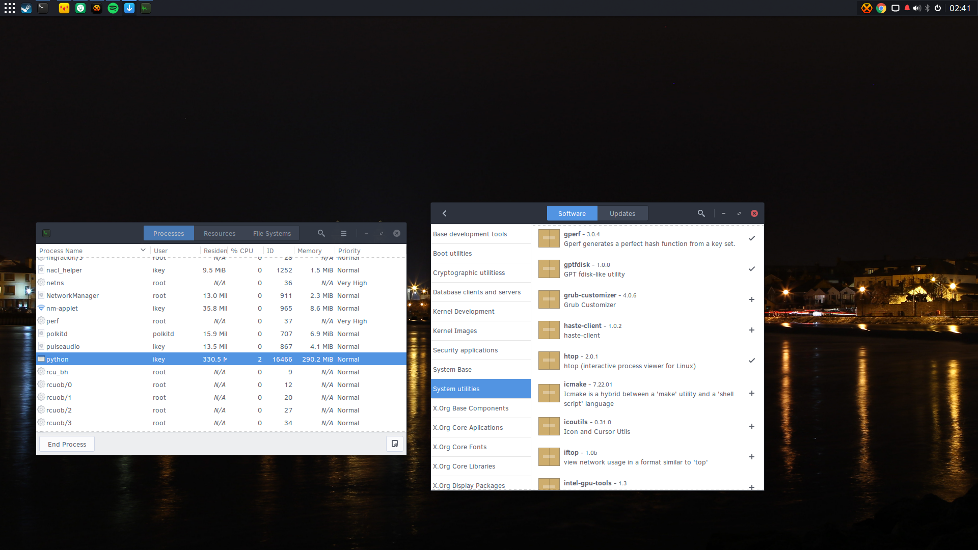Search processes in System Monitor
The image size is (978, 550).
[321, 233]
